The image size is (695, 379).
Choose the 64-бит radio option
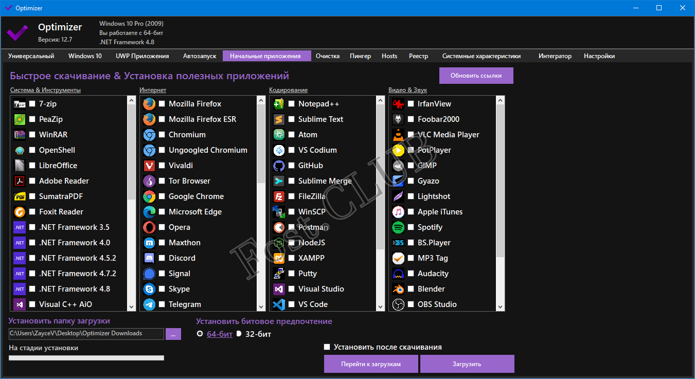[x=200, y=334]
